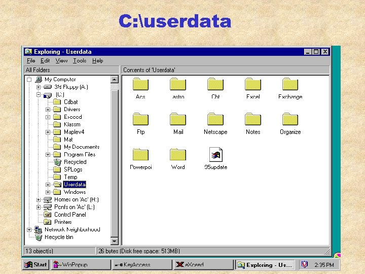Select highlighted Userdata folder label

point(75,185)
